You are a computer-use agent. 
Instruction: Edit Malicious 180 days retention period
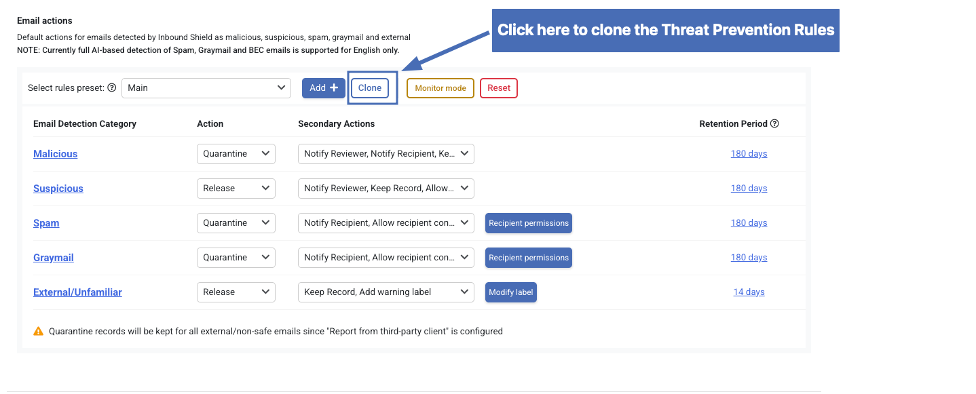point(749,154)
